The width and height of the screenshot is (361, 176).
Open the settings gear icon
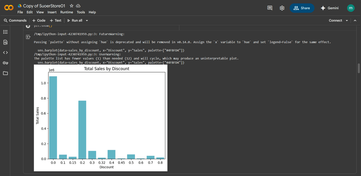[282, 8]
